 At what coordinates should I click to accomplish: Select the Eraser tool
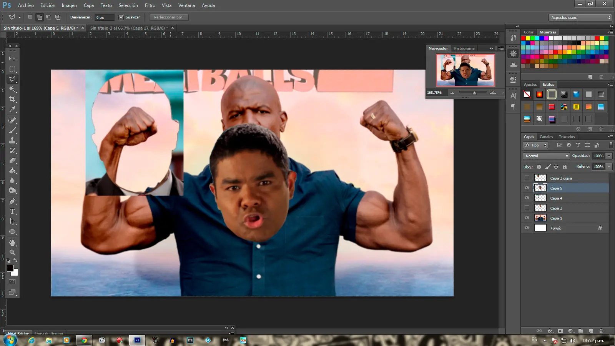12,160
